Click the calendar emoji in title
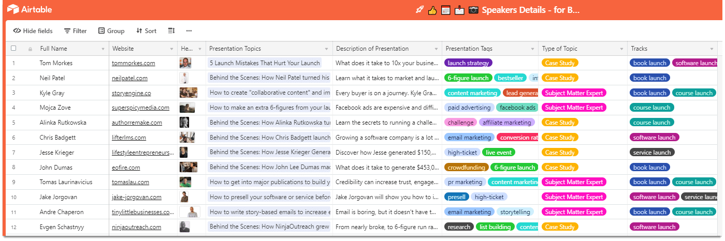The width and height of the screenshot is (725, 241). pos(445,10)
